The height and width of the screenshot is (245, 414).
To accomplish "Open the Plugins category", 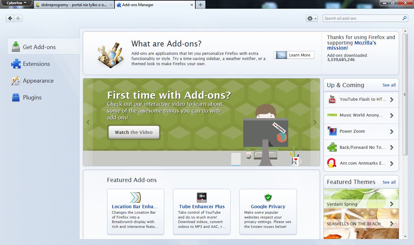I will point(43,97).
